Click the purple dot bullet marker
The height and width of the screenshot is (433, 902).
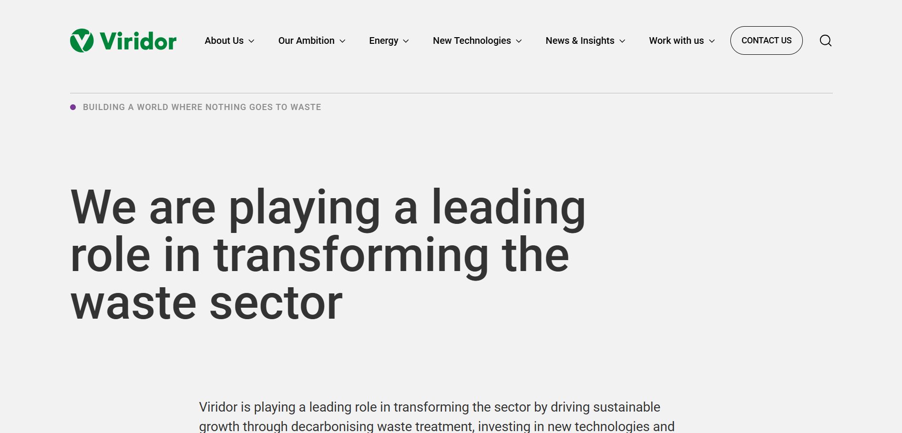[x=73, y=107]
